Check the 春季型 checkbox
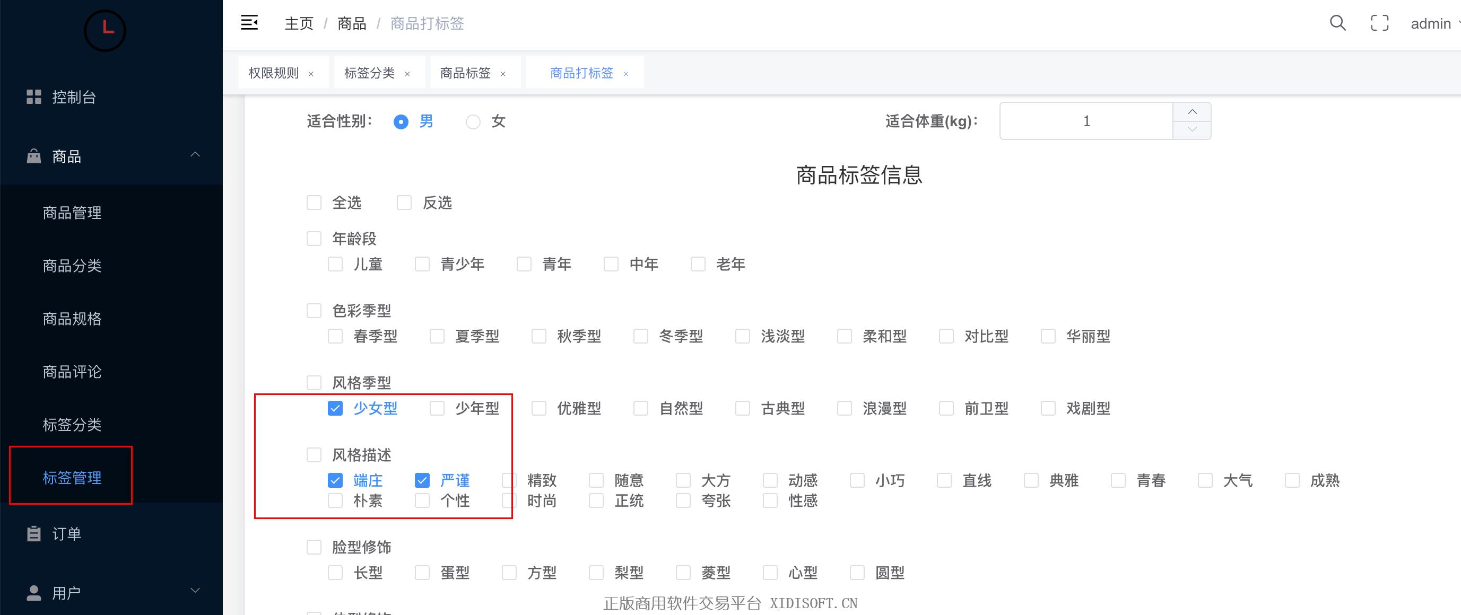 pyautogui.click(x=335, y=336)
